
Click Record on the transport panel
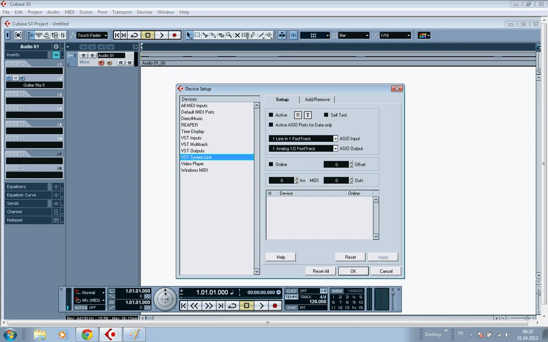coord(275,306)
